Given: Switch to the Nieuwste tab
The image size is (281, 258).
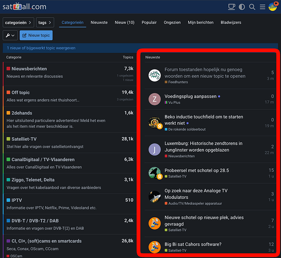Looking at the screenshot, I should click(99, 22).
